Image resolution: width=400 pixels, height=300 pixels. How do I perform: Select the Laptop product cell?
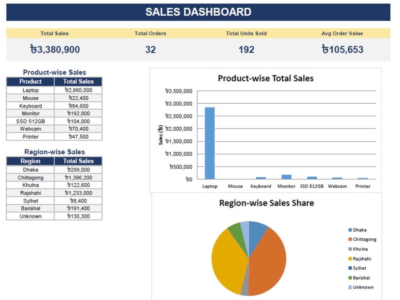[x=30, y=90]
